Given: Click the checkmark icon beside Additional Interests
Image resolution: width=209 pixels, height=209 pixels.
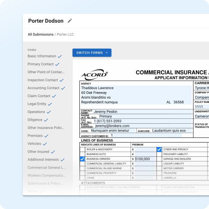Looking at the screenshot, I should [x=62, y=160].
